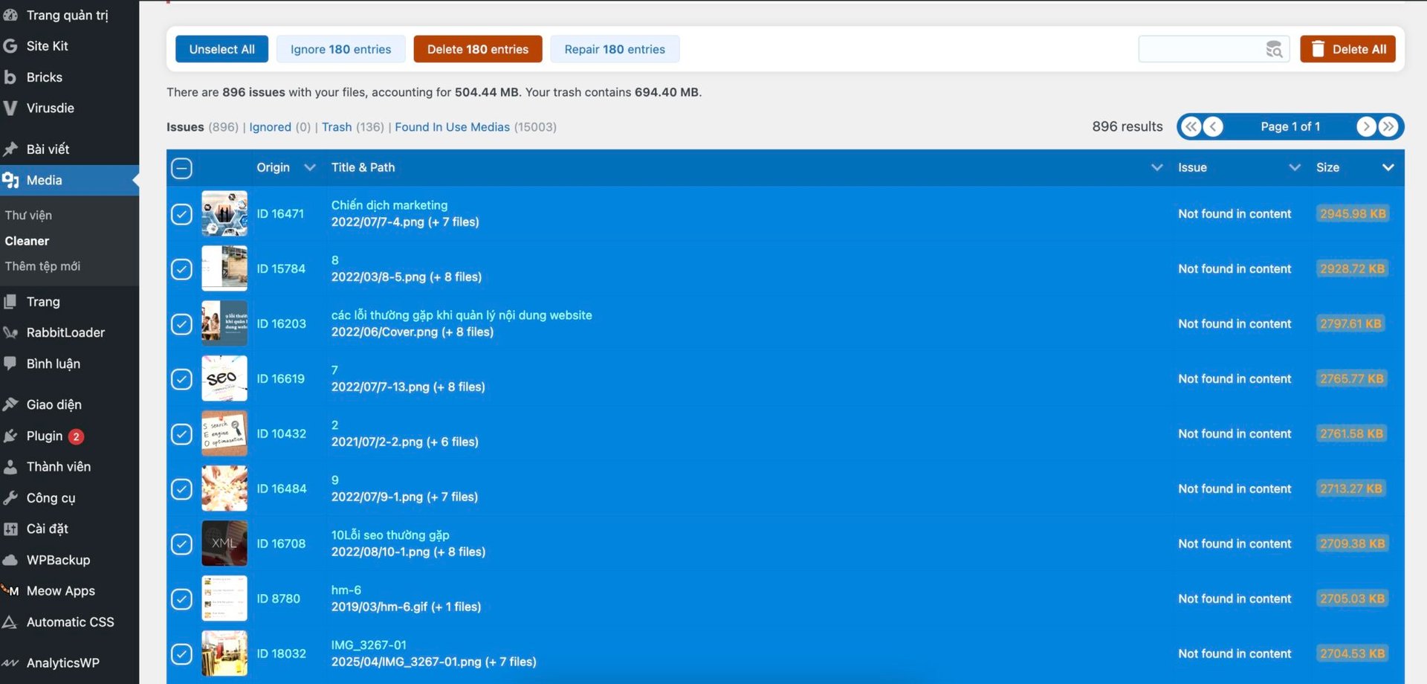Image resolution: width=1427 pixels, height=684 pixels.
Task: Uncheck the entry ID 16471 checkbox
Action: click(x=181, y=214)
